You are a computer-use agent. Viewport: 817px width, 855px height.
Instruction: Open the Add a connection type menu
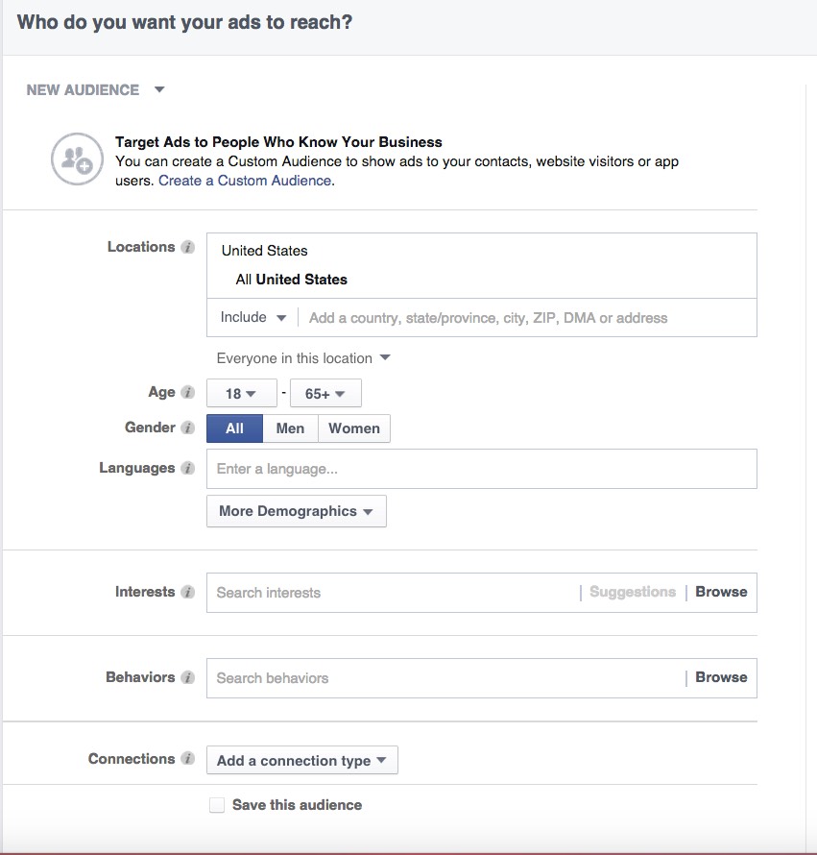pyautogui.click(x=301, y=761)
